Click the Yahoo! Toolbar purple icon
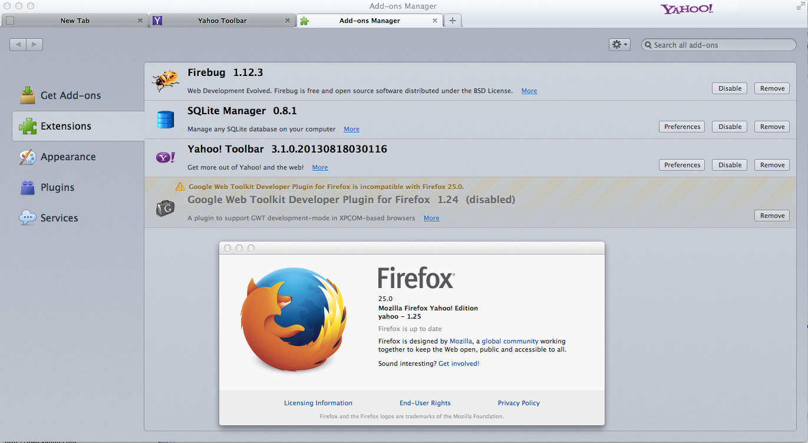 tap(165, 157)
